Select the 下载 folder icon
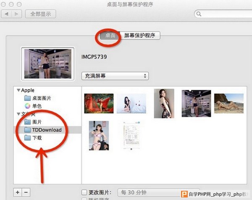Screen dimensions: 252x200 [x=27, y=138]
